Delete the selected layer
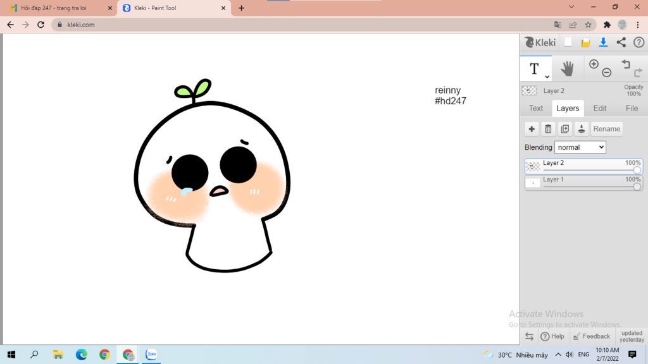 (548, 129)
